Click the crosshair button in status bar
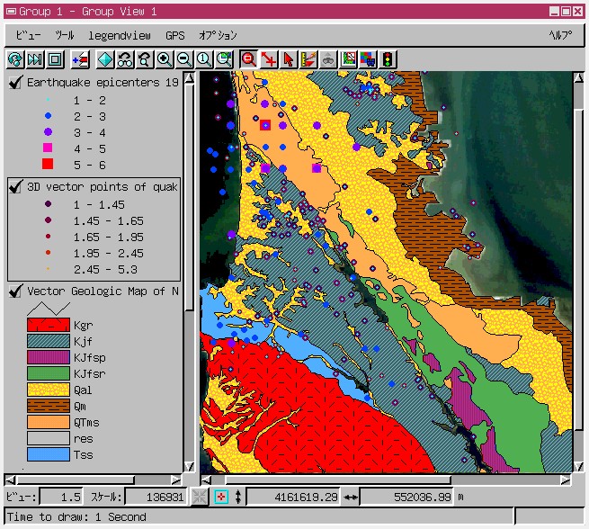Screen dimensions: 589x529 220,498
